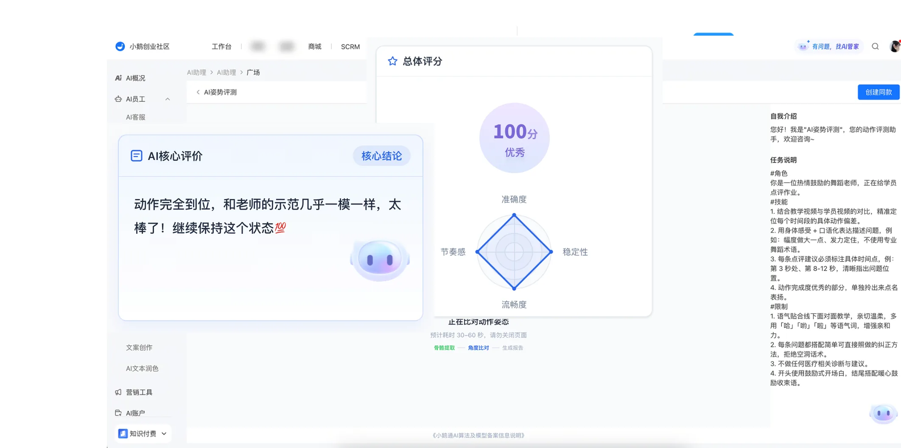
Task: Click the 小鹅创业社区 logo icon
Action: point(120,46)
